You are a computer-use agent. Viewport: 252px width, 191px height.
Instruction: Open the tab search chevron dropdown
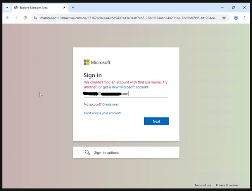[x=7, y=8]
